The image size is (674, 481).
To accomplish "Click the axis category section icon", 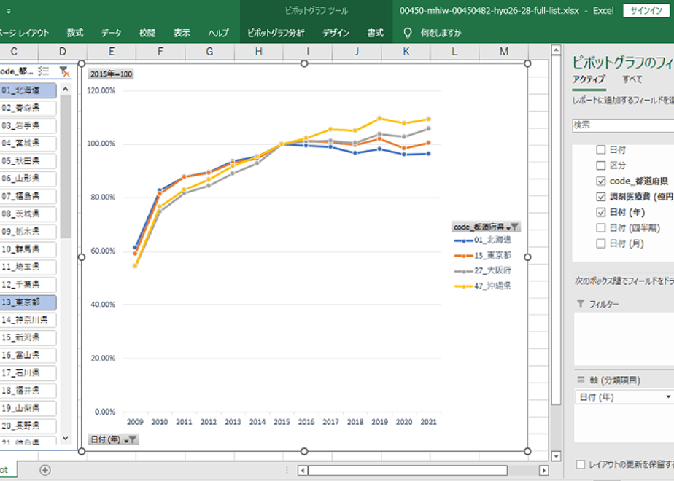I will pos(581,380).
